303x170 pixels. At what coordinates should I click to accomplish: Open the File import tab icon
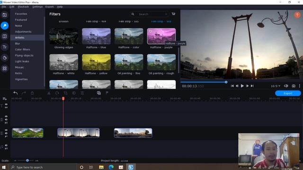5,15
